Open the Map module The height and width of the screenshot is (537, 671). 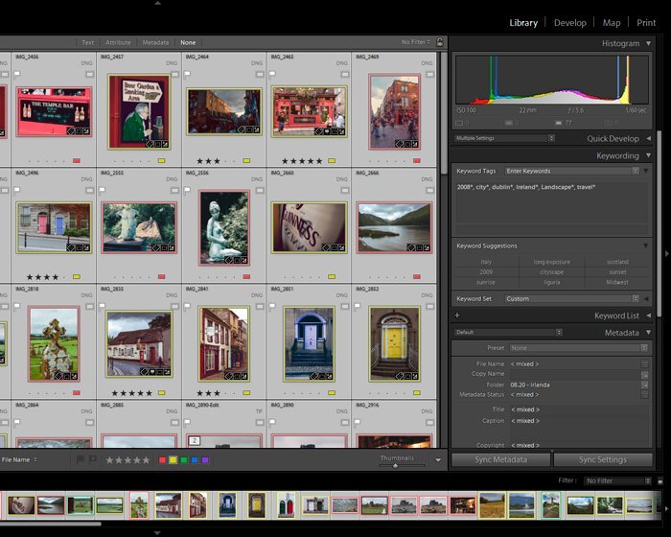coord(612,23)
